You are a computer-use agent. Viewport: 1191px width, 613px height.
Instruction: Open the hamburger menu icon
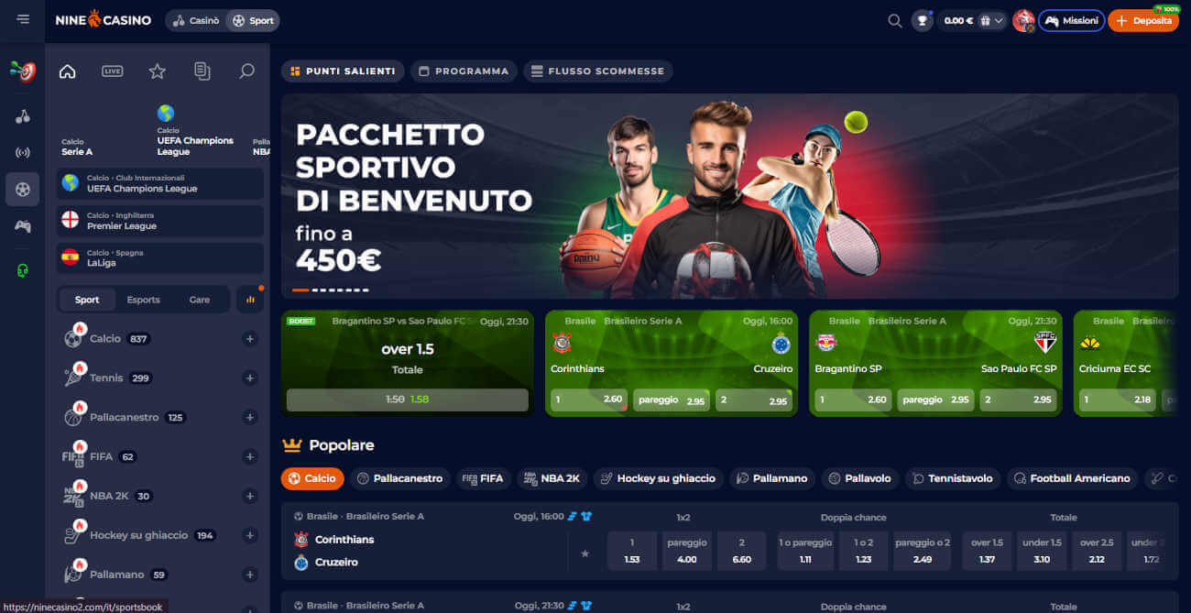(22, 20)
